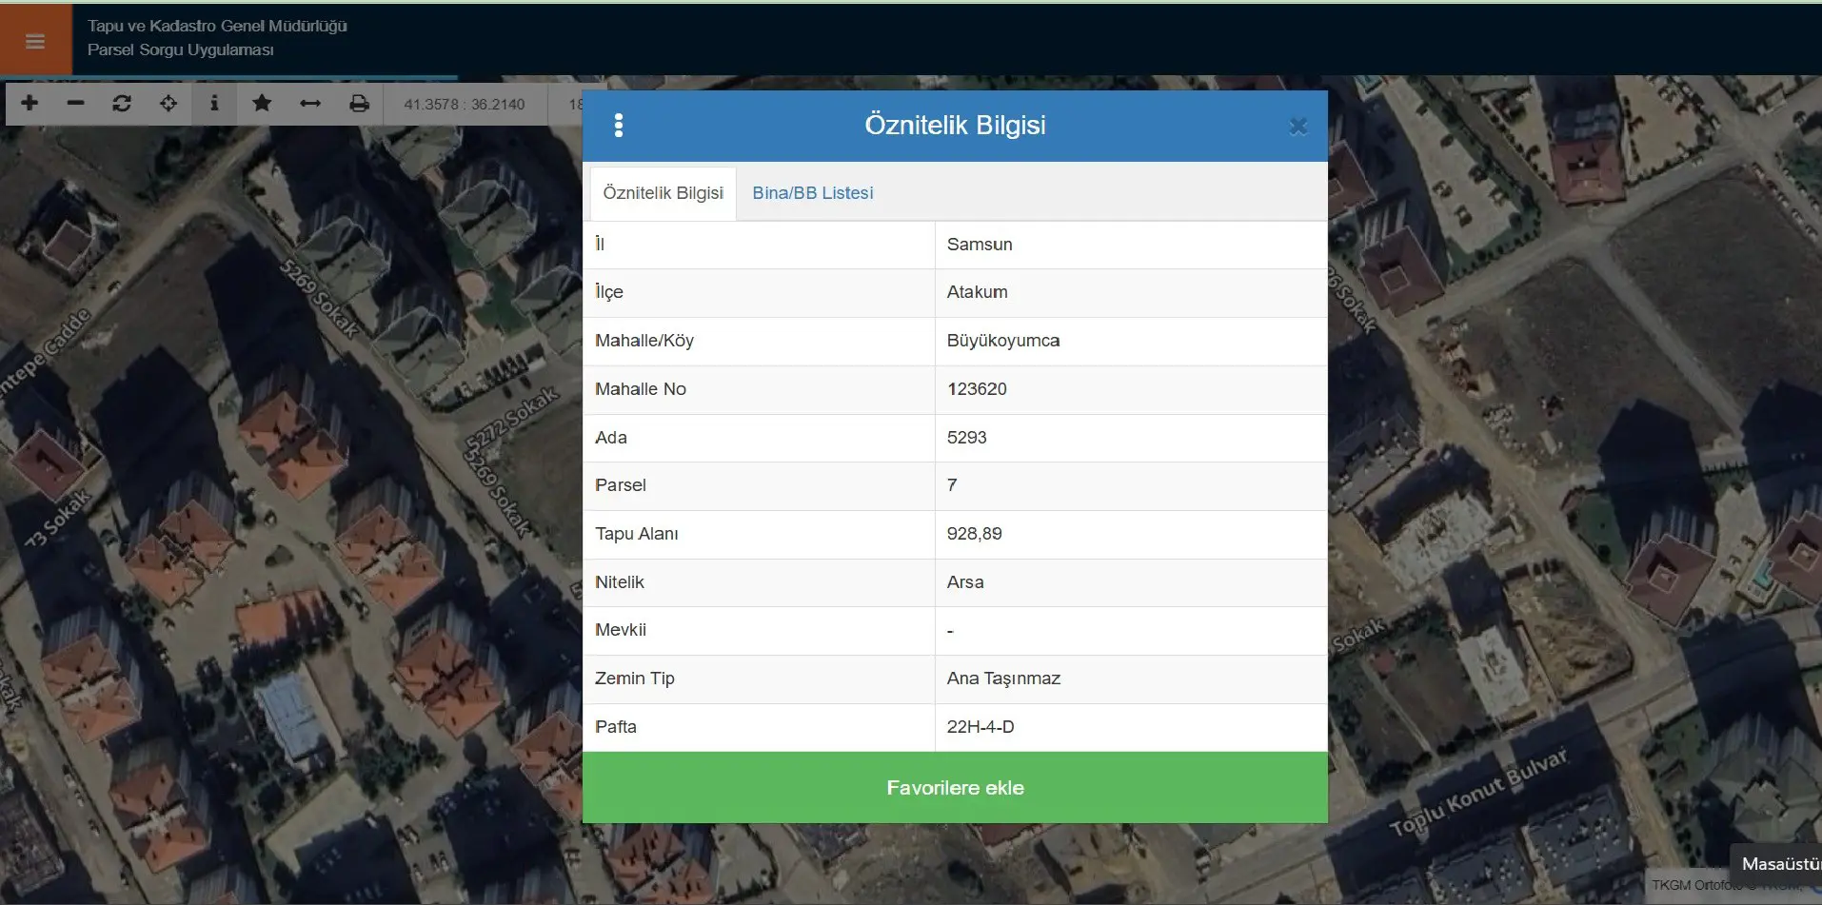The height and width of the screenshot is (905, 1822).
Task: Click the coordinate readout 41.3578 : 36.2140
Action: click(465, 104)
